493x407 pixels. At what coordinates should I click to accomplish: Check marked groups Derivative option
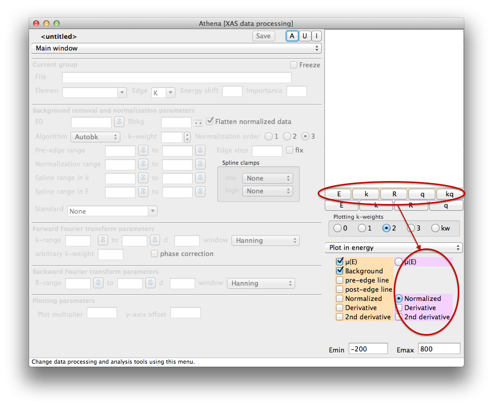(x=399, y=308)
